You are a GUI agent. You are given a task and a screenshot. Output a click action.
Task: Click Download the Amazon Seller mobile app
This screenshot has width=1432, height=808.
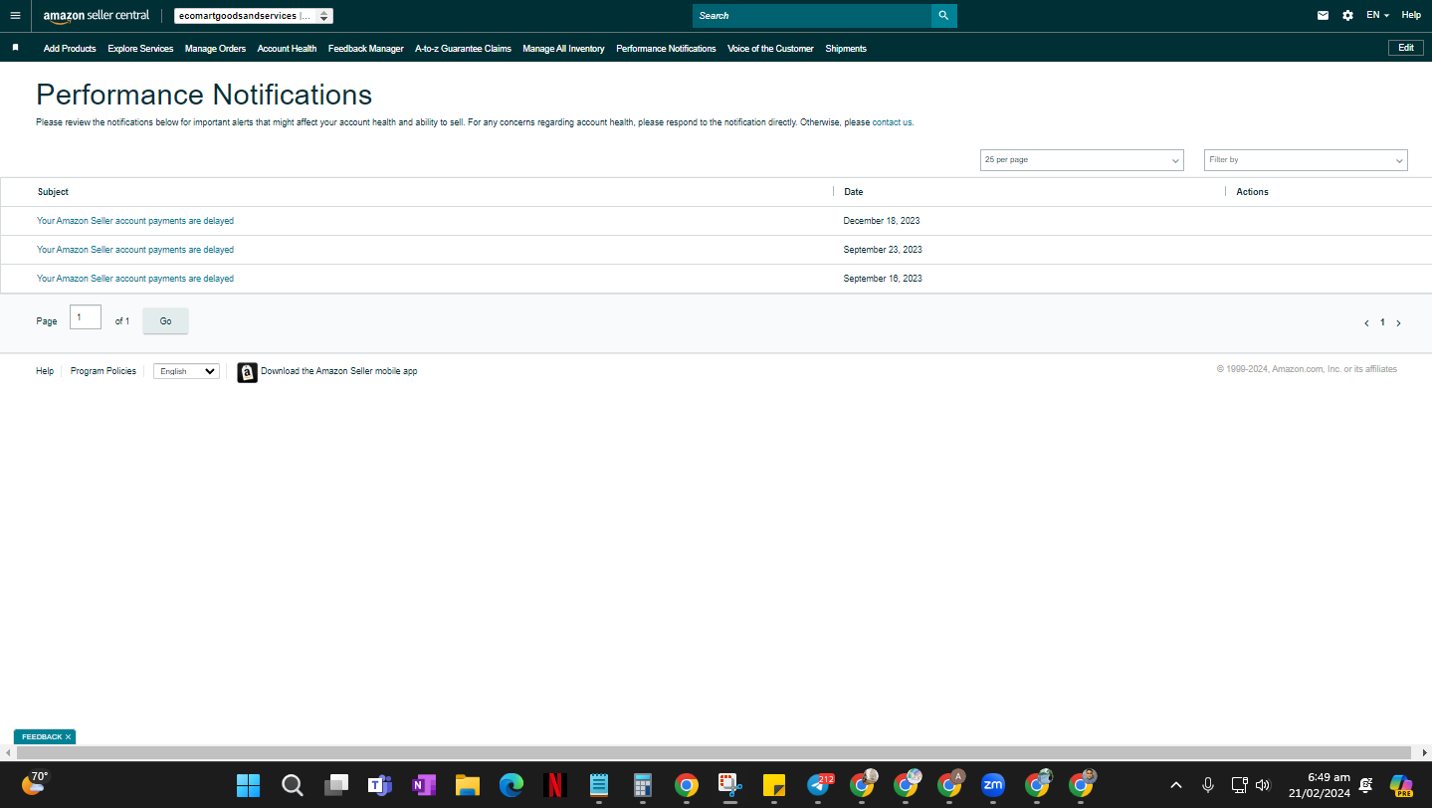point(339,371)
